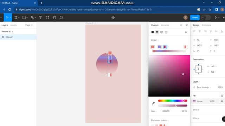This screenshot has width=225, height=126.
Task: Click the layer opacity 100% field
Action: pos(220,87)
